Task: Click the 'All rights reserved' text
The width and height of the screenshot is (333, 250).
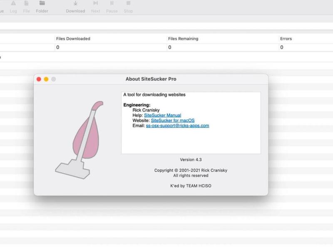Action: tap(191, 175)
